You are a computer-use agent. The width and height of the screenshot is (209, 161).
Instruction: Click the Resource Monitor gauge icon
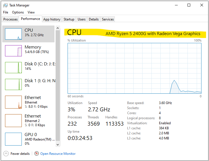coord(37,153)
